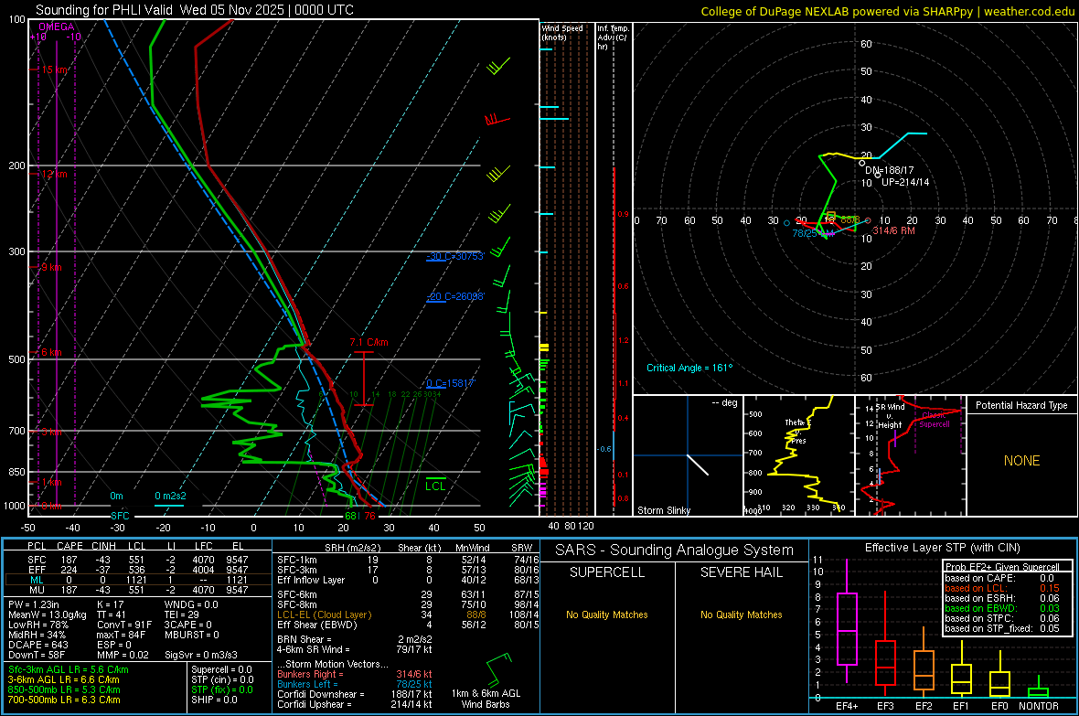Viewport: 1079px width, 716px height.
Task: Click the 'Supercell = 0.0' composite value
Action: (221, 670)
